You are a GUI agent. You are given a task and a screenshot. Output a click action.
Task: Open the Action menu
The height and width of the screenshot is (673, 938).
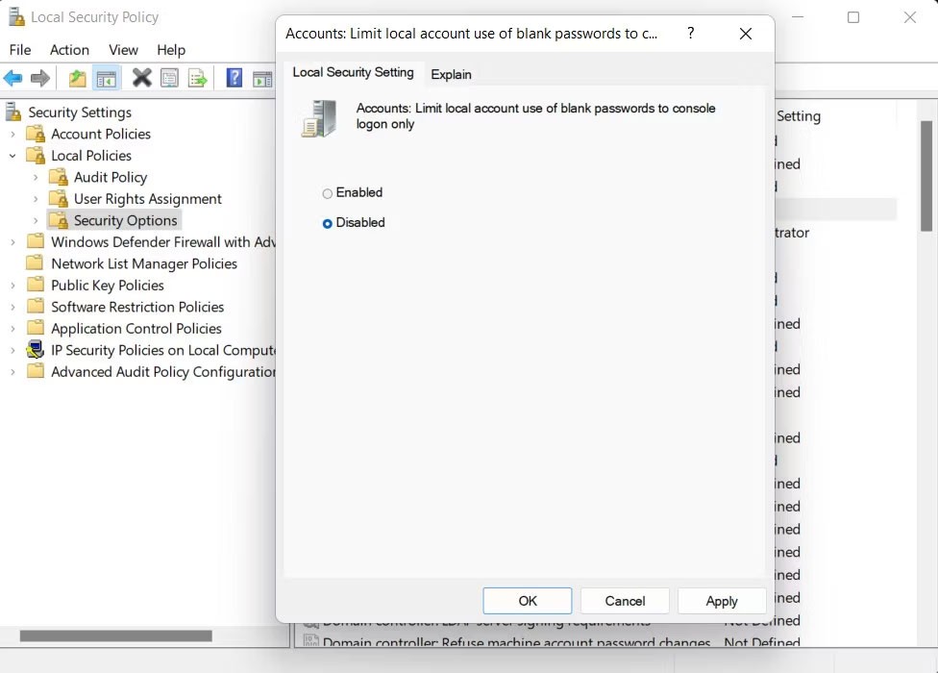click(x=69, y=50)
